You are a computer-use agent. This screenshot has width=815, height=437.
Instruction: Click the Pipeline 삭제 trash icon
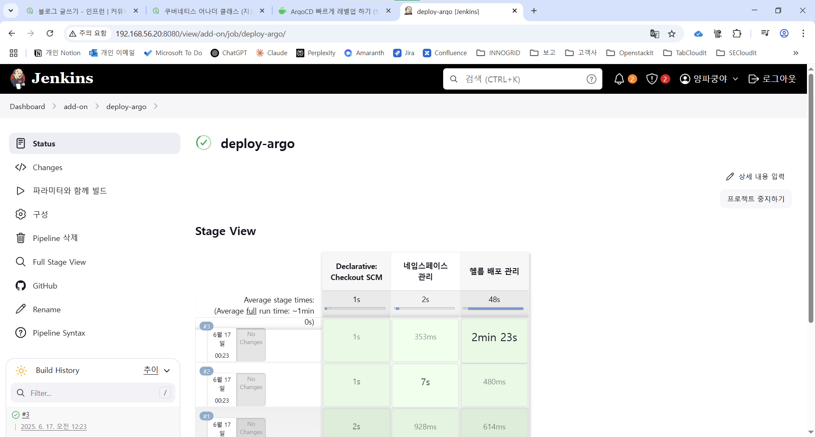coord(20,238)
